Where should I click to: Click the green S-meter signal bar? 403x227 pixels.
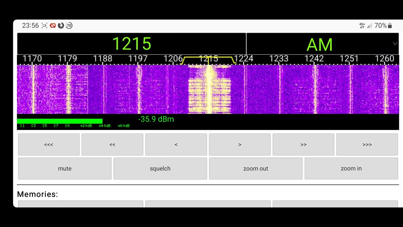[60, 121]
